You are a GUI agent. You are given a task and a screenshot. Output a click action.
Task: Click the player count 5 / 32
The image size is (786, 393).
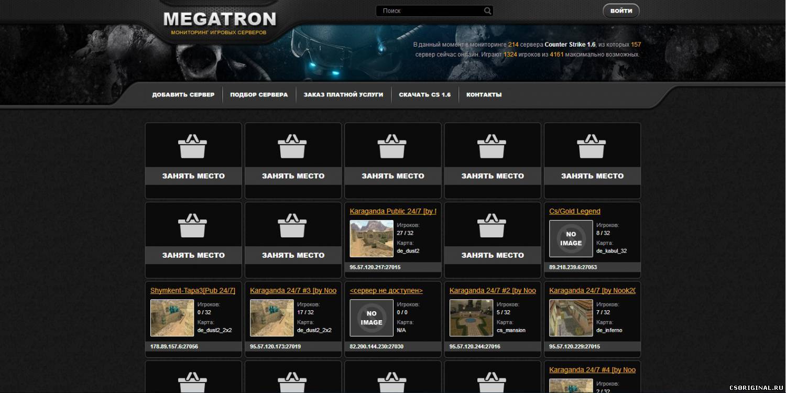click(504, 312)
